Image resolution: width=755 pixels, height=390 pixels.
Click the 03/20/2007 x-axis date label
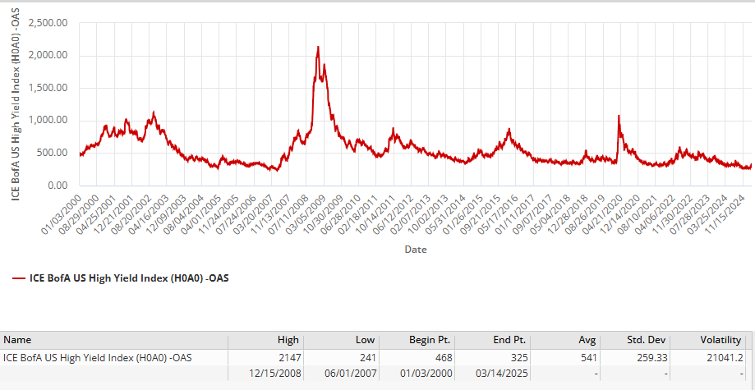[x=254, y=215]
